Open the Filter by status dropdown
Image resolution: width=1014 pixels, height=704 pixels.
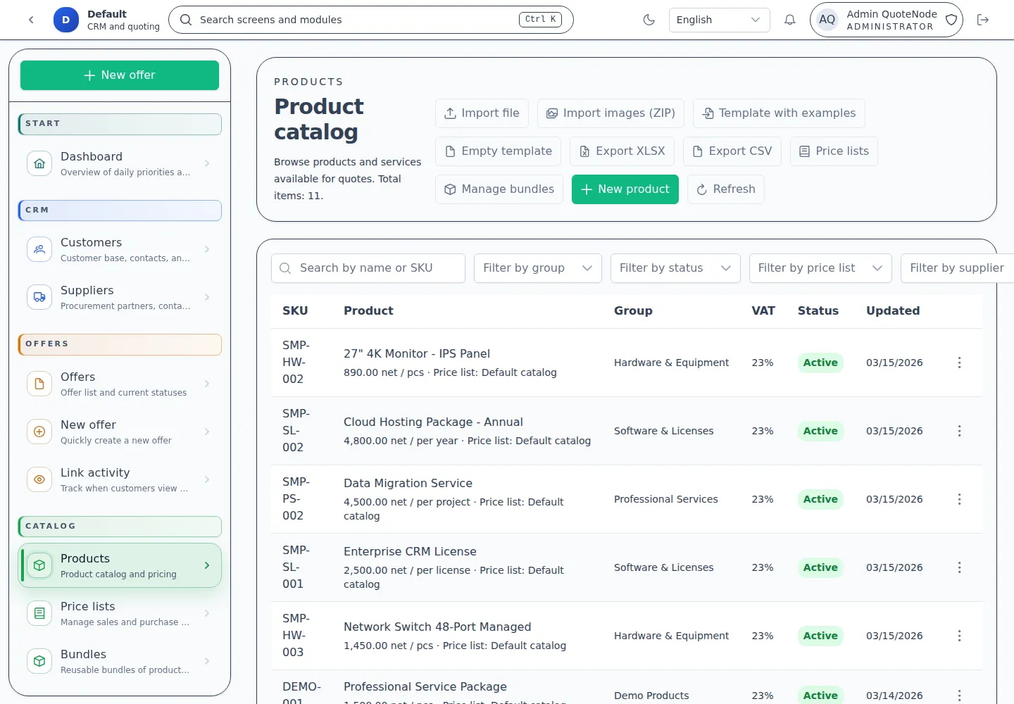coord(675,268)
